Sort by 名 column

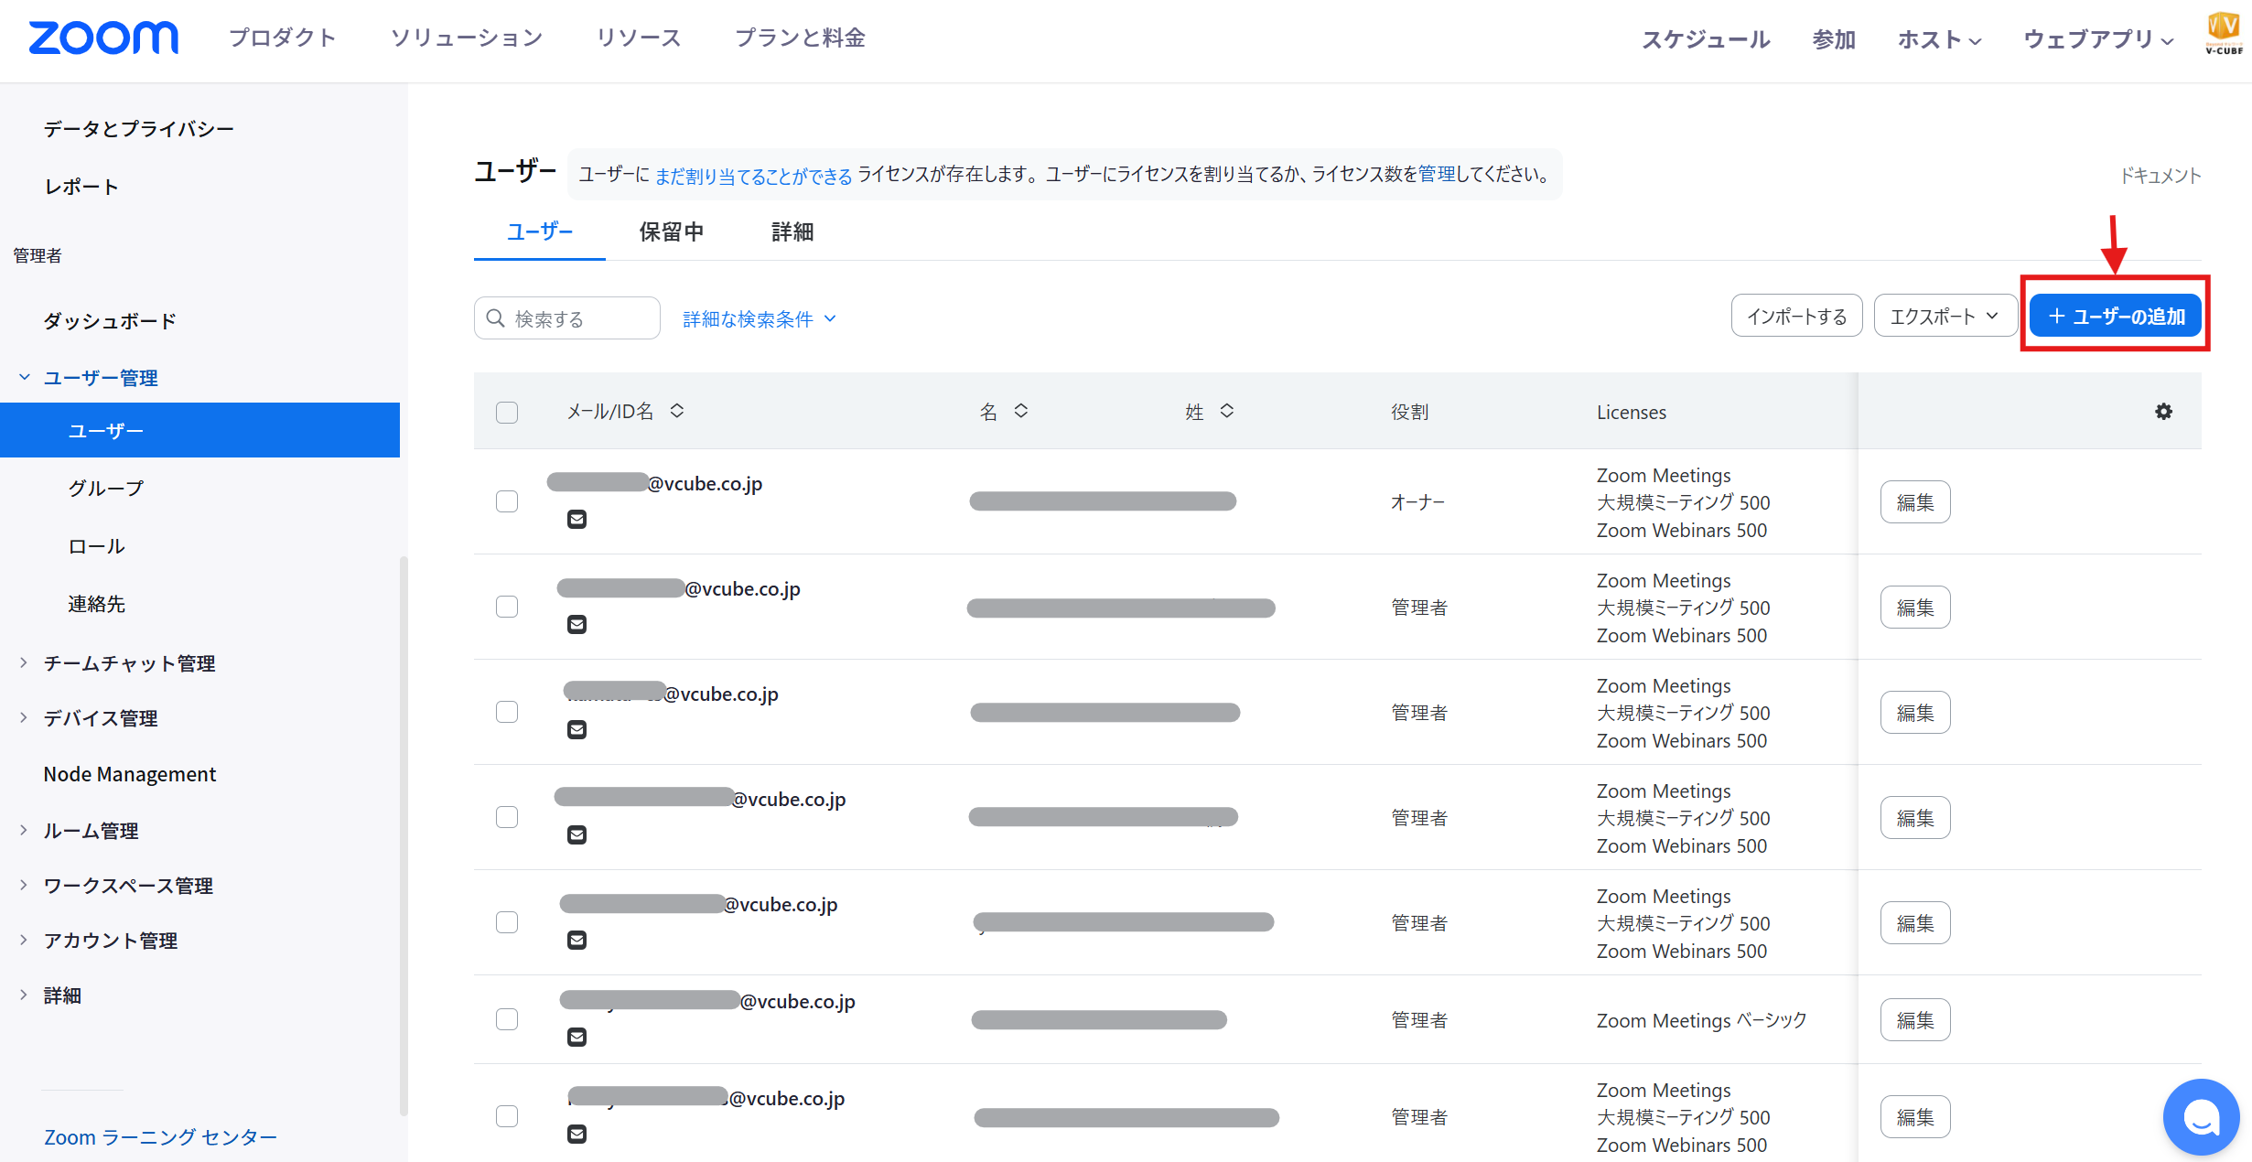(x=1021, y=411)
